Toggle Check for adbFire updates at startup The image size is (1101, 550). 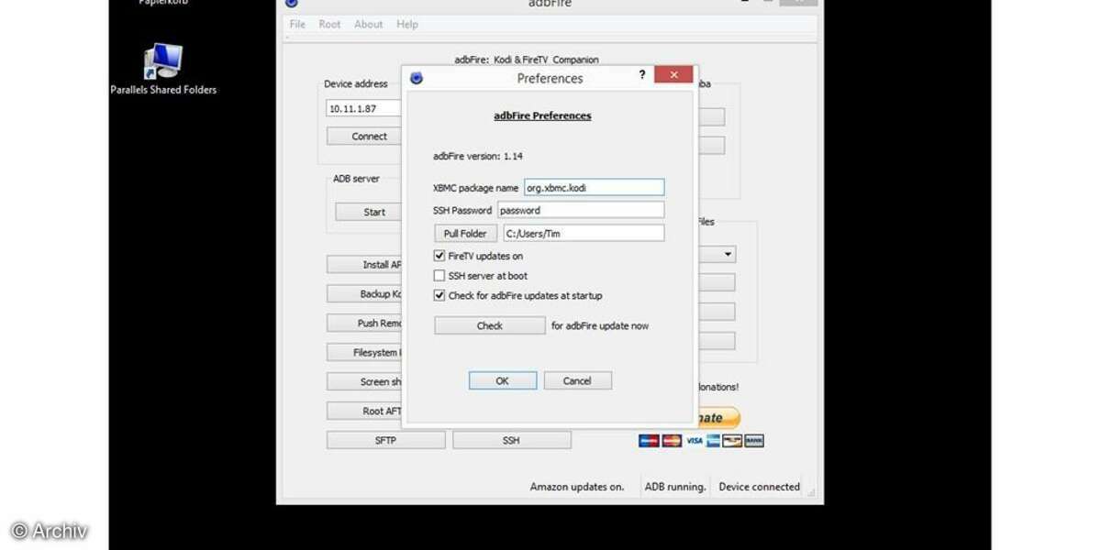coord(439,295)
